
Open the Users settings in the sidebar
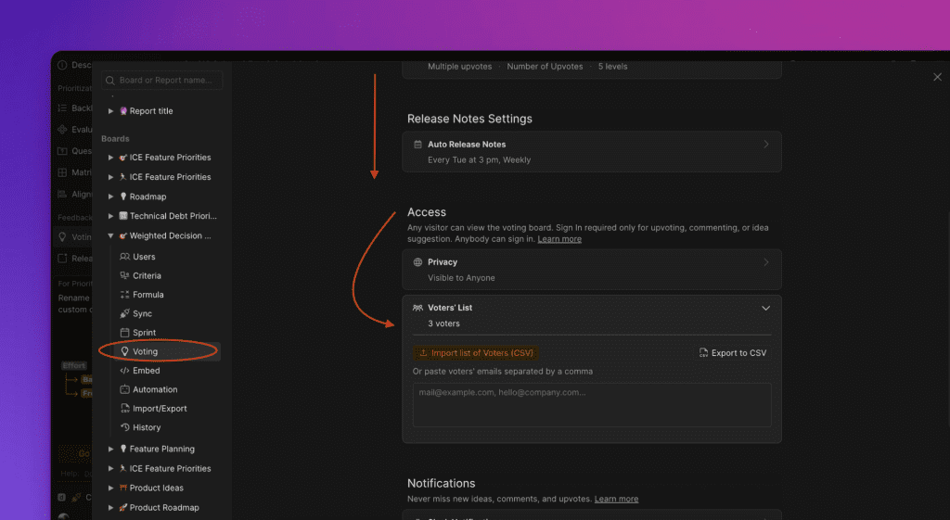coord(144,257)
